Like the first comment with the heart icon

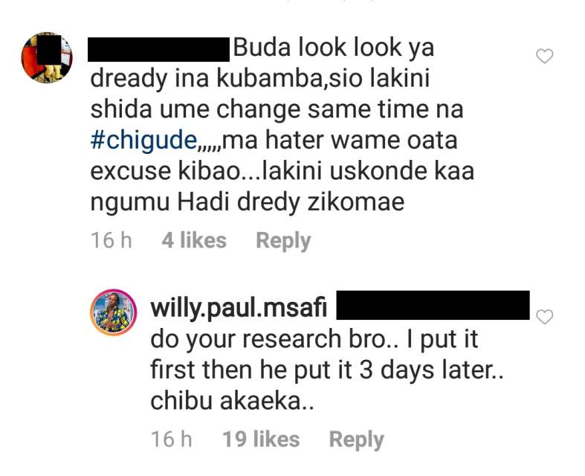(544, 57)
